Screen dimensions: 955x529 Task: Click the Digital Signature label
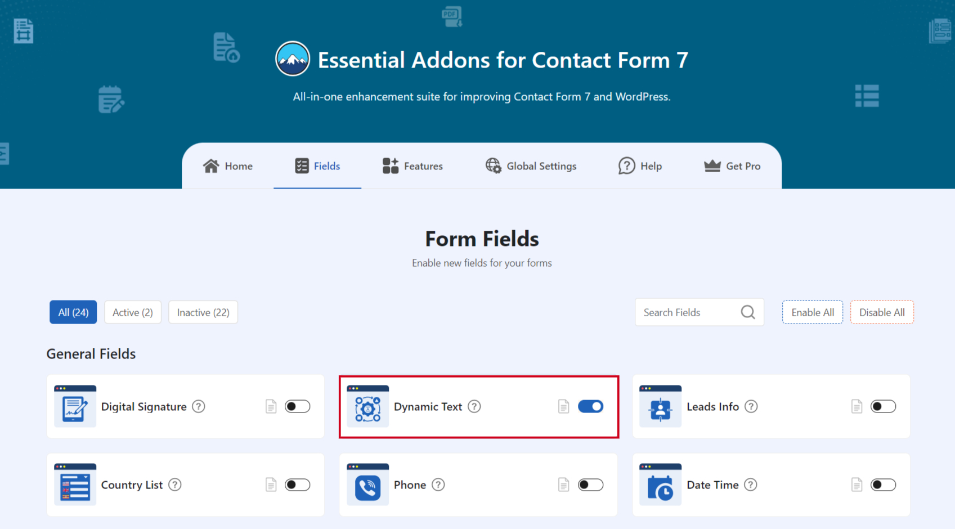[x=144, y=406]
